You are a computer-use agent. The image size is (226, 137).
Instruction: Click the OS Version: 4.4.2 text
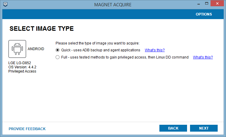(x=22, y=67)
